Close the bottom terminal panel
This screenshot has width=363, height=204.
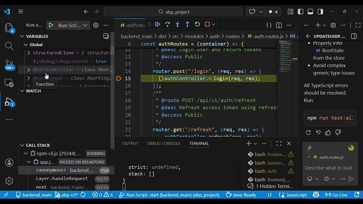coord(289,144)
